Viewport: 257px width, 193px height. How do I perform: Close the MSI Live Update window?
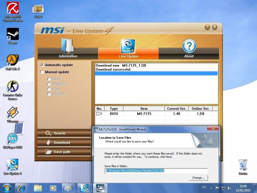215,27
